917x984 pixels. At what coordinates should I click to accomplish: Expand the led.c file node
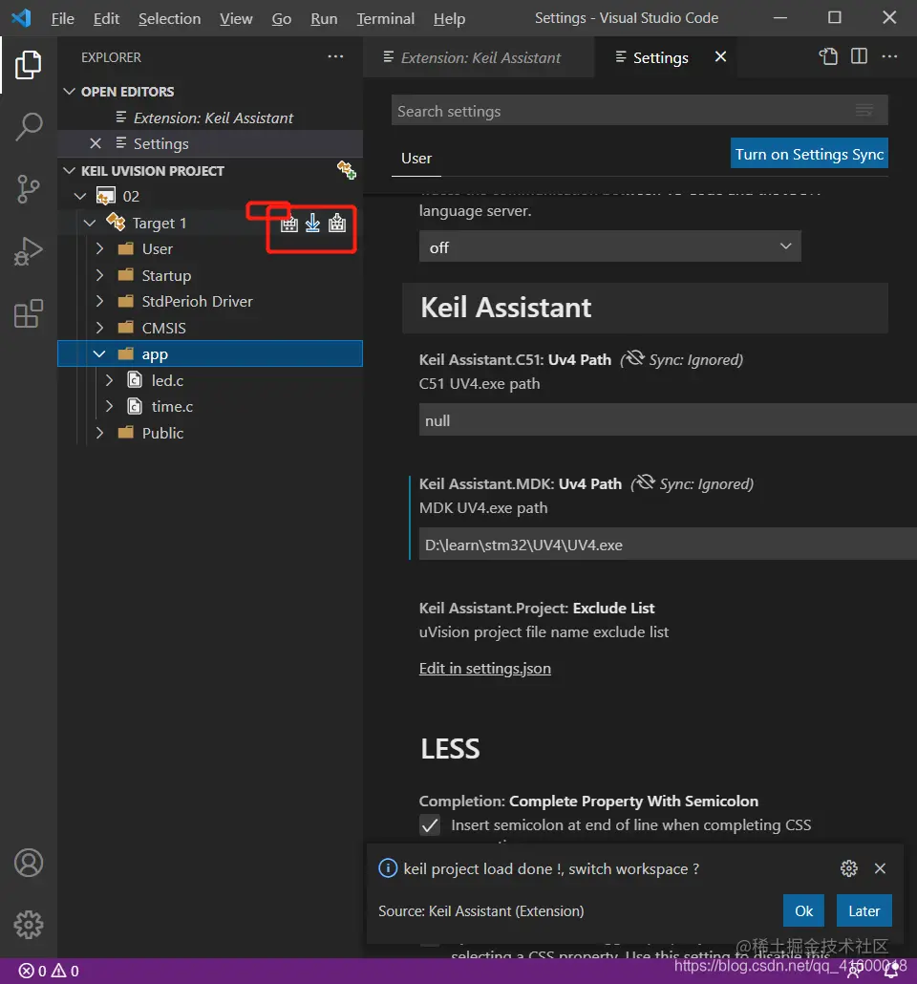coord(109,380)
